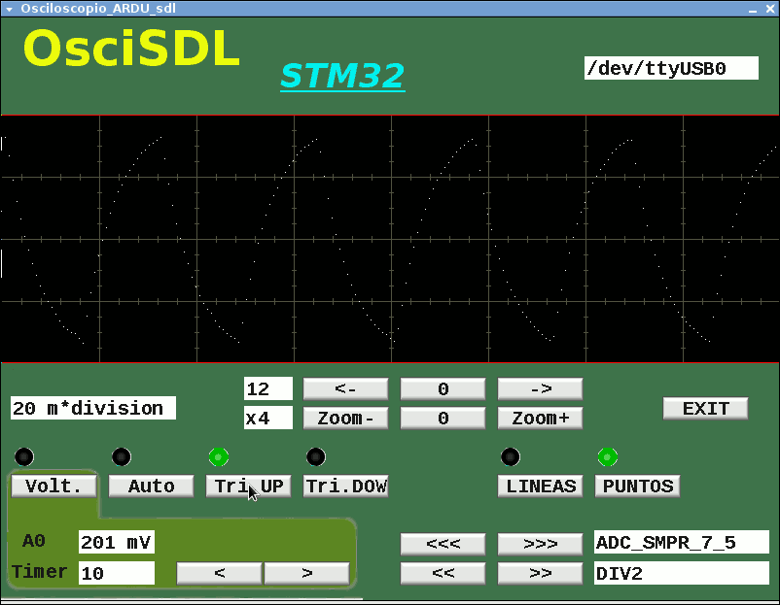This screenshot has width=780, height=605.
Task: Close the Osciloscopio_ARDU_sdl window
Action: coord(770,9)
